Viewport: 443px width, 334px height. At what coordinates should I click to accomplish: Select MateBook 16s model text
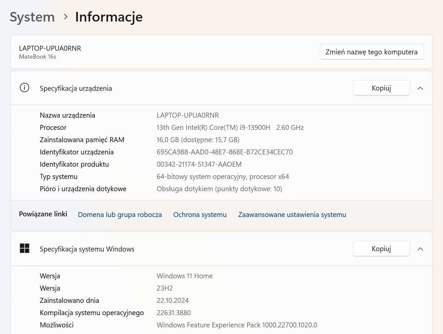(x=37, y=57)
